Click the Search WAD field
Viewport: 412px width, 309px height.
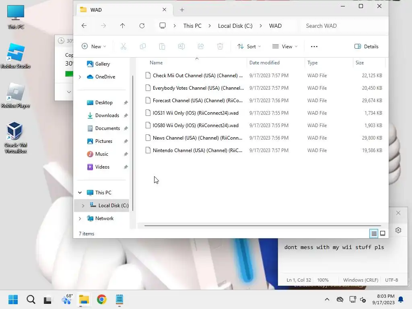pyautogui.click(x=344, y=26)
